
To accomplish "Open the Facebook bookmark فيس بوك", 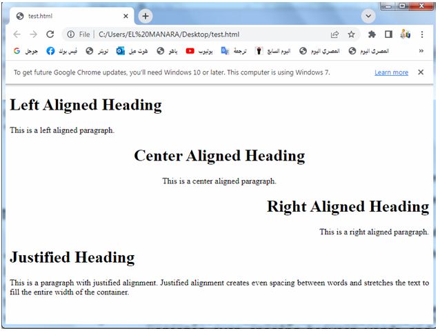I will click(62, 51).
